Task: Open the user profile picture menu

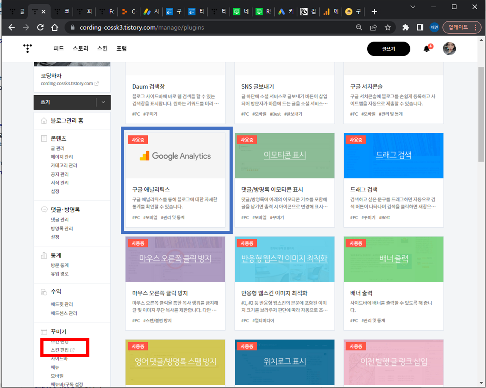Action: (x=449, y=49)
